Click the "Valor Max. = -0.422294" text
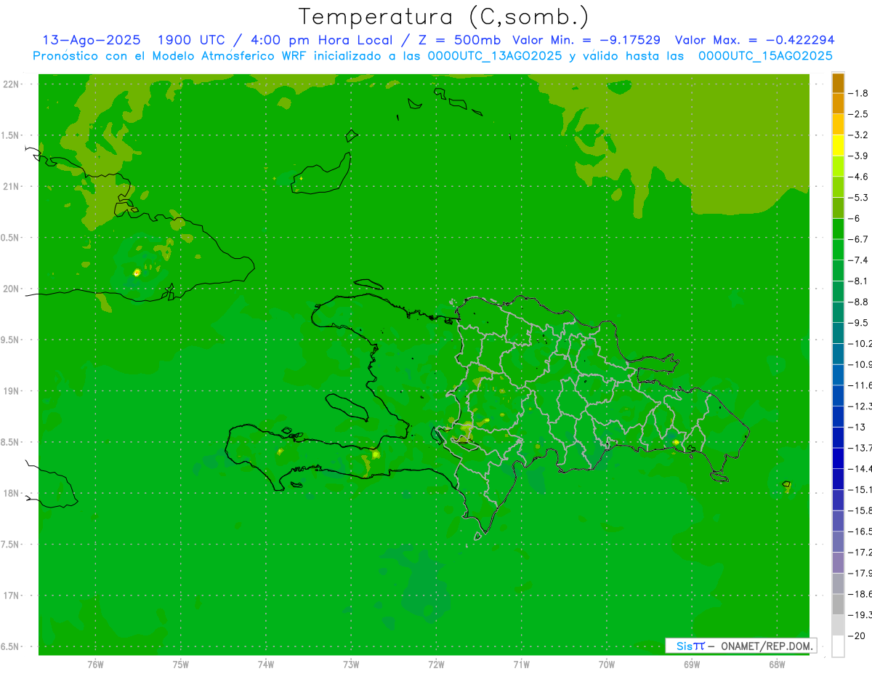The image size is (872, 674). pyautogui.click(x=755, y=40)
